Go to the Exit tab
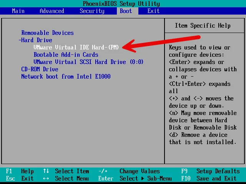 153,11
